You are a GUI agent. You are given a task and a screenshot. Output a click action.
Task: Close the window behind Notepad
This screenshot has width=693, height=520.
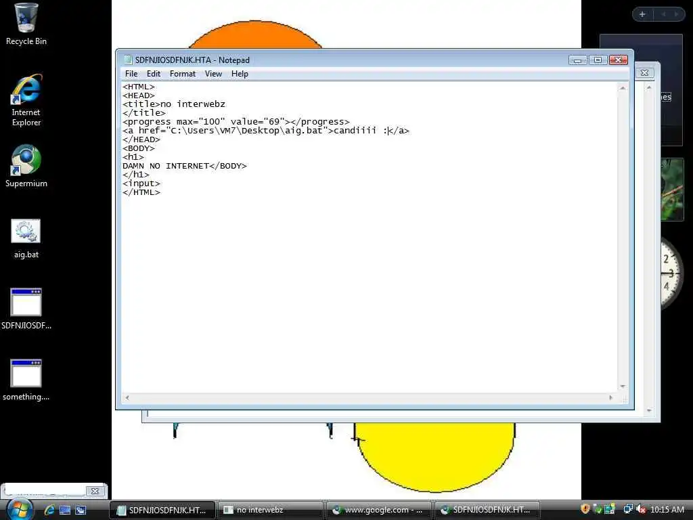(x=644, y=73)
